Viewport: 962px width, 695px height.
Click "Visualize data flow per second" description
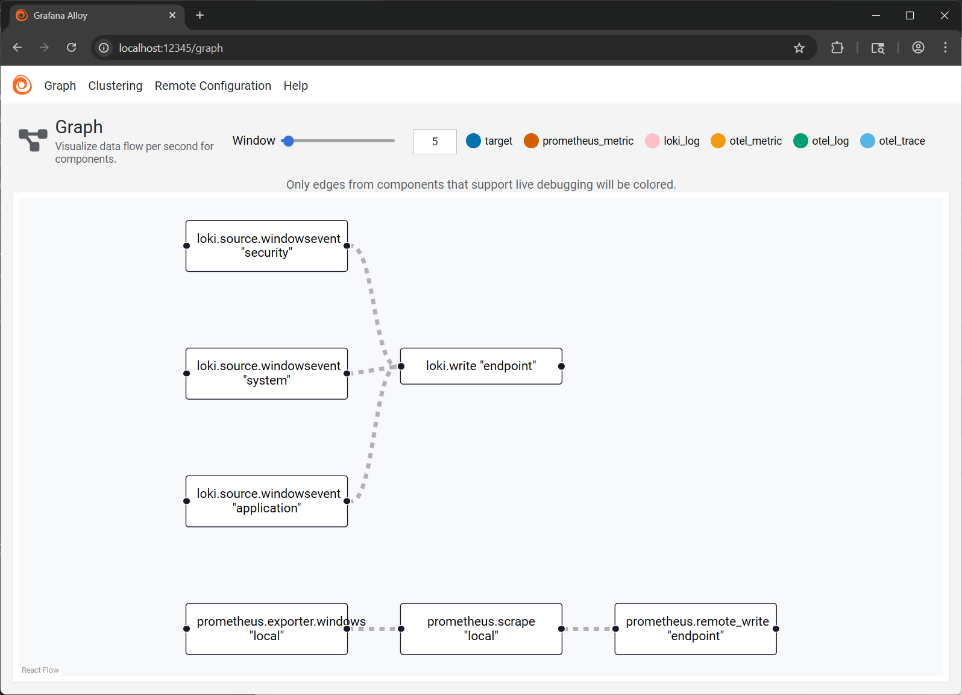click(134, 153)
